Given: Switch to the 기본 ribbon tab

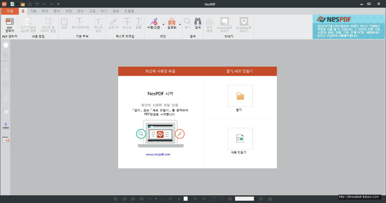Looking at the screenshot, I should [33, 11].
